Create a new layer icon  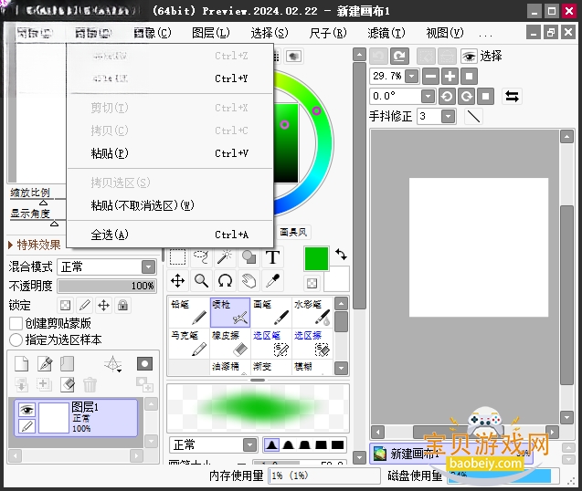click(x=22, y=364)
